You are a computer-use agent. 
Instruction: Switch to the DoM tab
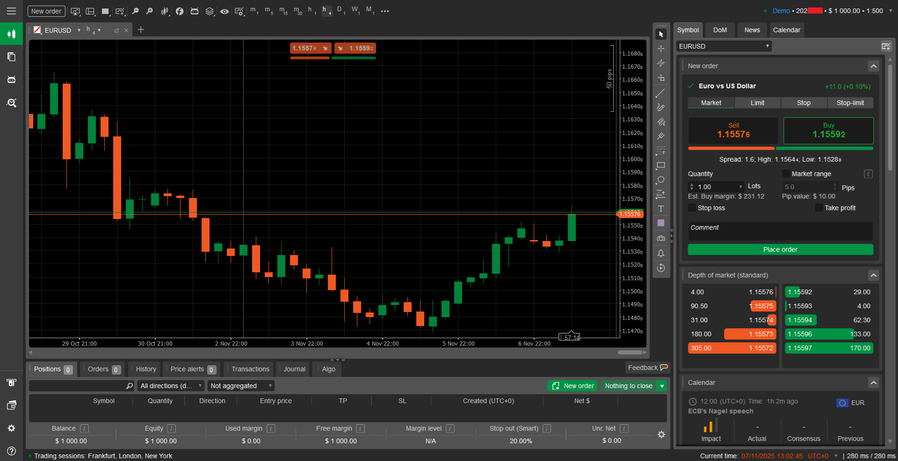720,30
